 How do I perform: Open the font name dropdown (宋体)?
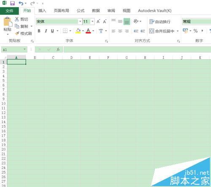(80, 21)
